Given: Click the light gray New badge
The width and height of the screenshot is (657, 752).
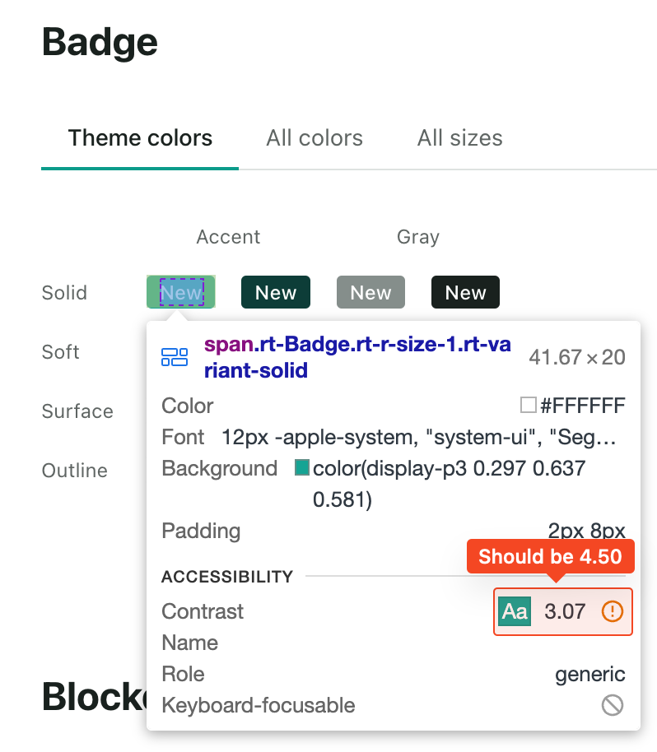Looking at the screenshot, I should tap(370, 292).
